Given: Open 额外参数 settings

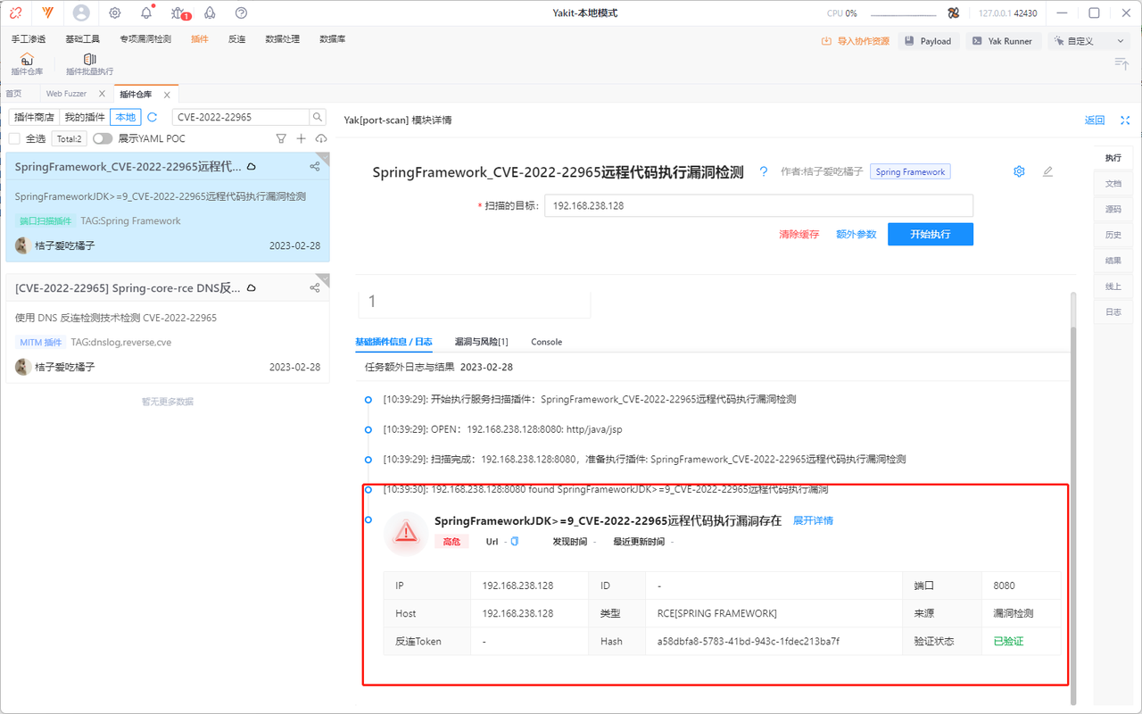Looking at the screenshot, I should (856, 235).
